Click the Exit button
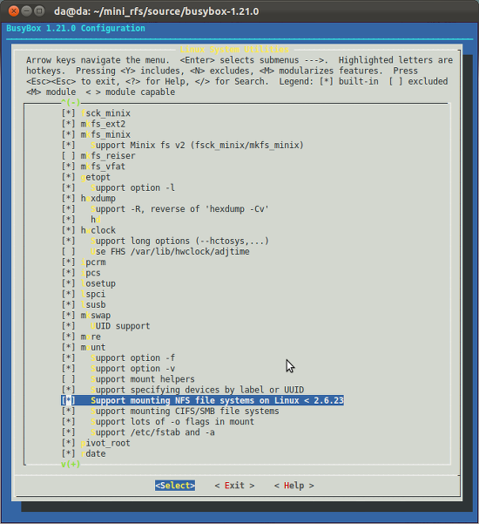 coord(234,486)
